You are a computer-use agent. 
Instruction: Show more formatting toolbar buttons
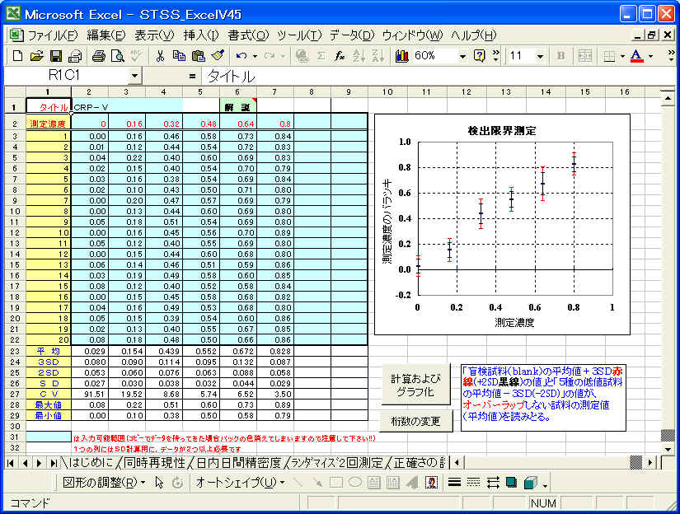(x=671, y=56)
